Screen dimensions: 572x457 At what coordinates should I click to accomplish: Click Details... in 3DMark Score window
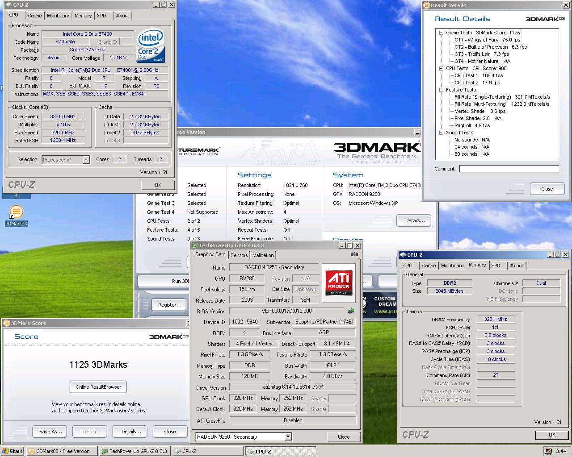click(131, 432)
